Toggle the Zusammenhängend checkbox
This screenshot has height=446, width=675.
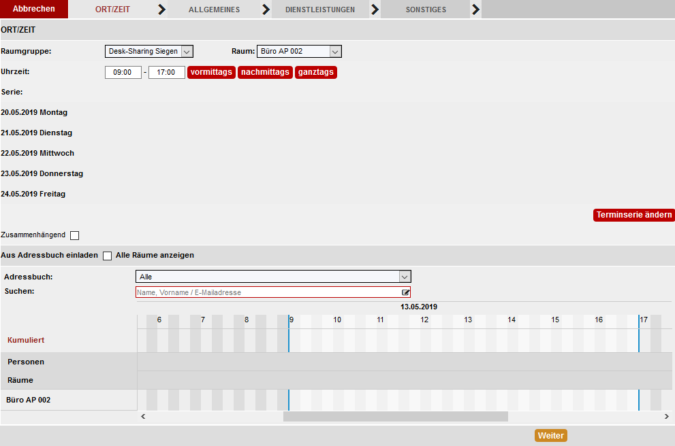74,235
